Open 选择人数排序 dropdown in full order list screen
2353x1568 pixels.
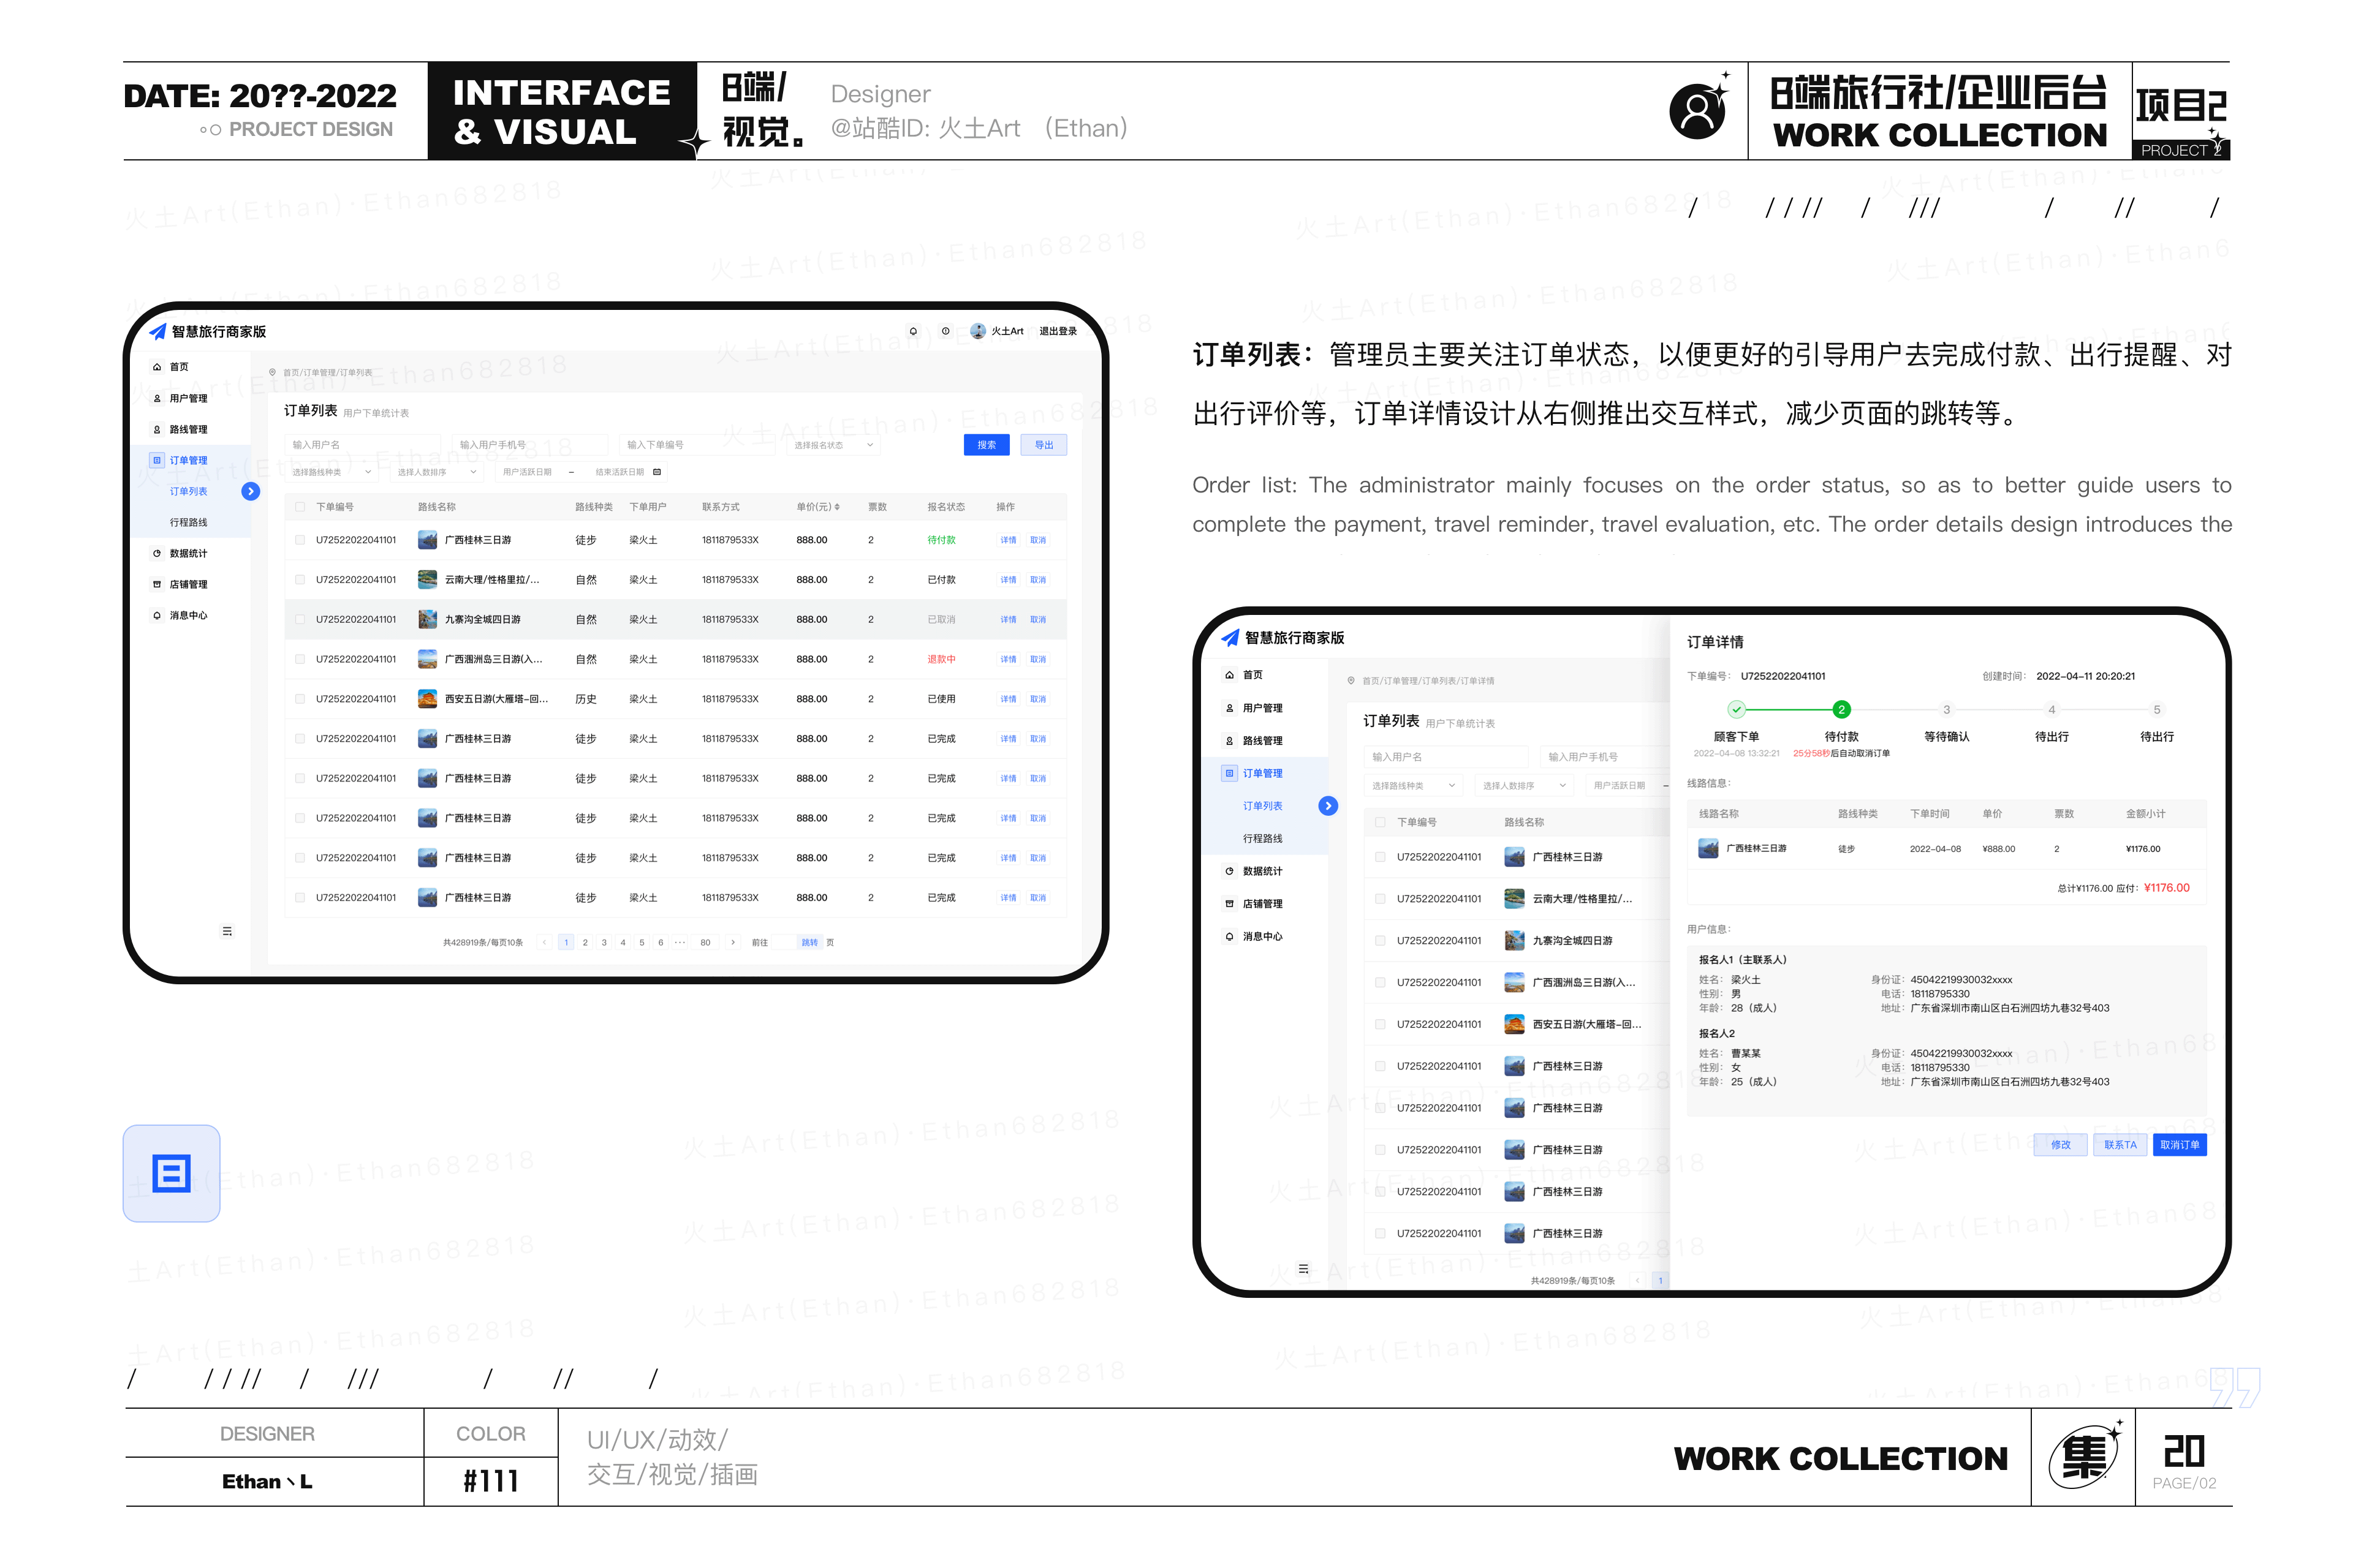tap(437, 472)
